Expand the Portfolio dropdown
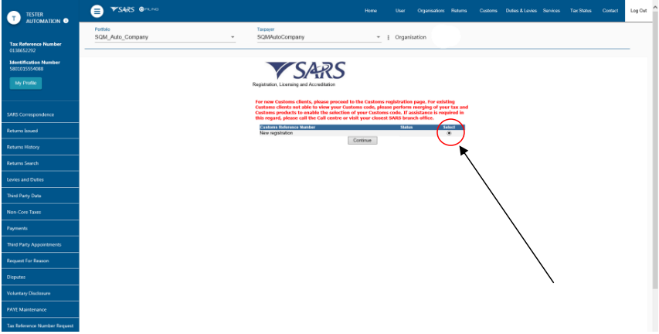Viewport: 659px width, 334px height. coord(233,37)
